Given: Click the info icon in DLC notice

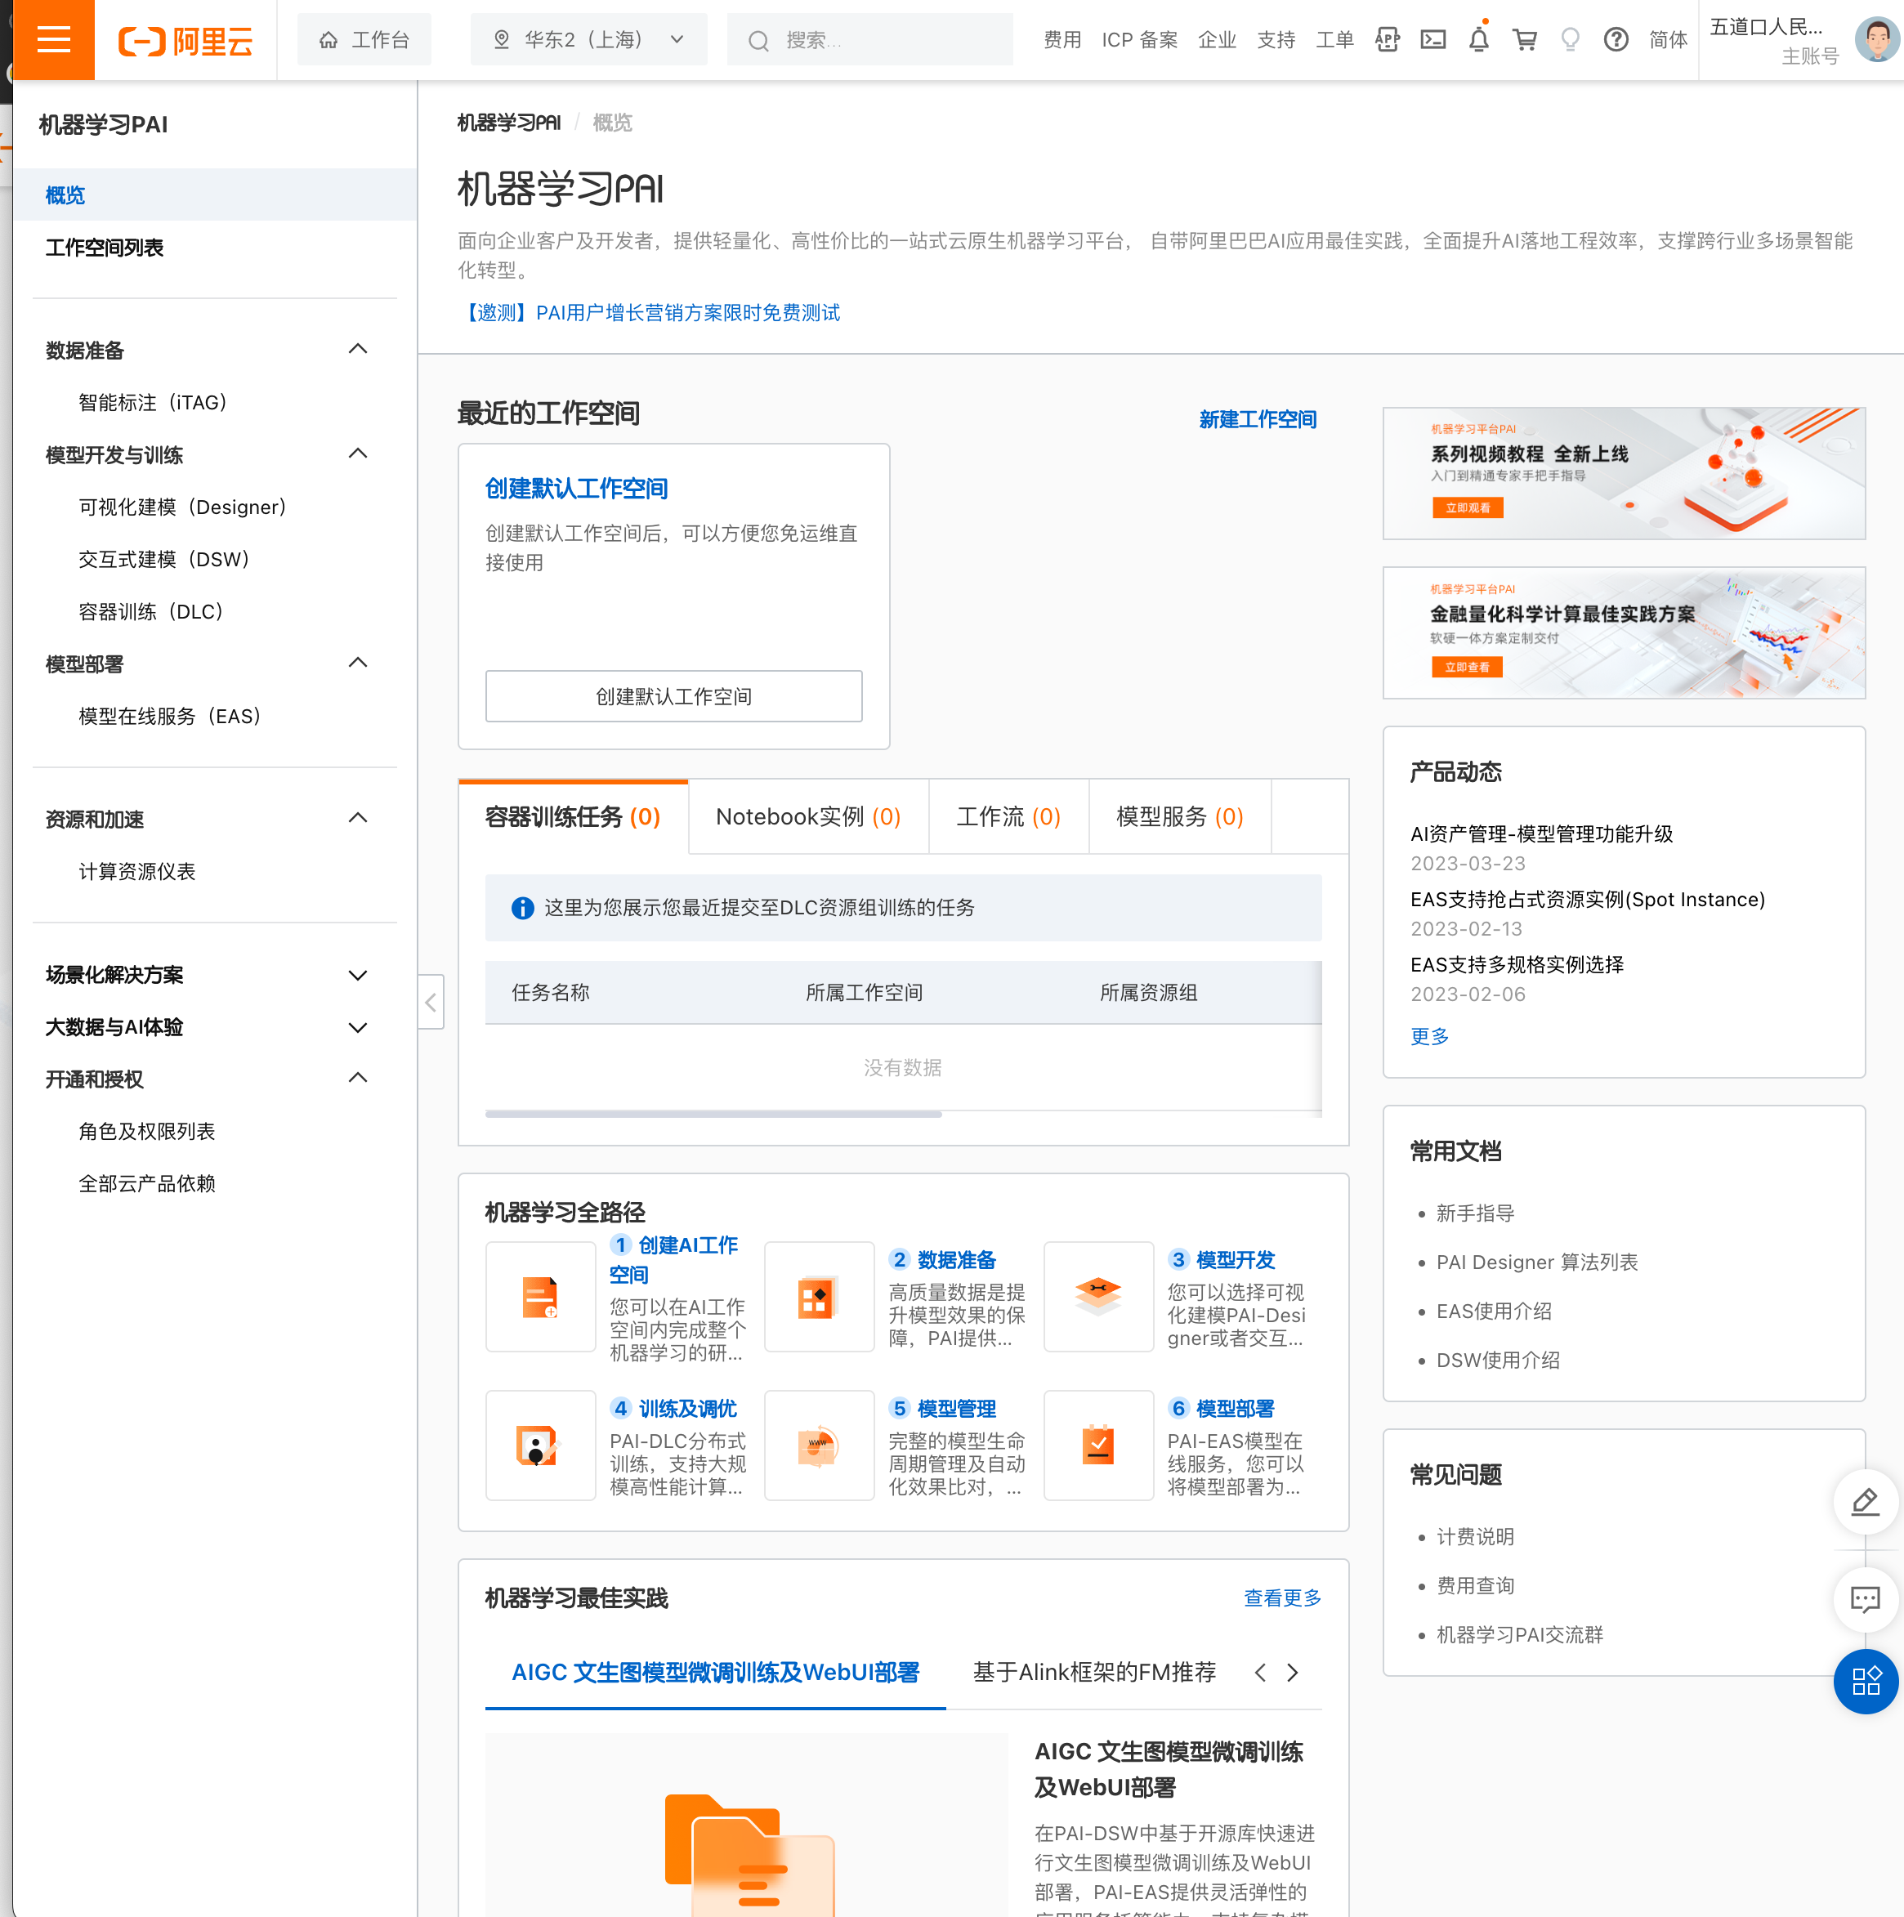Looking at the screenshot, I should pyautogui.click(x=522, y=908).
